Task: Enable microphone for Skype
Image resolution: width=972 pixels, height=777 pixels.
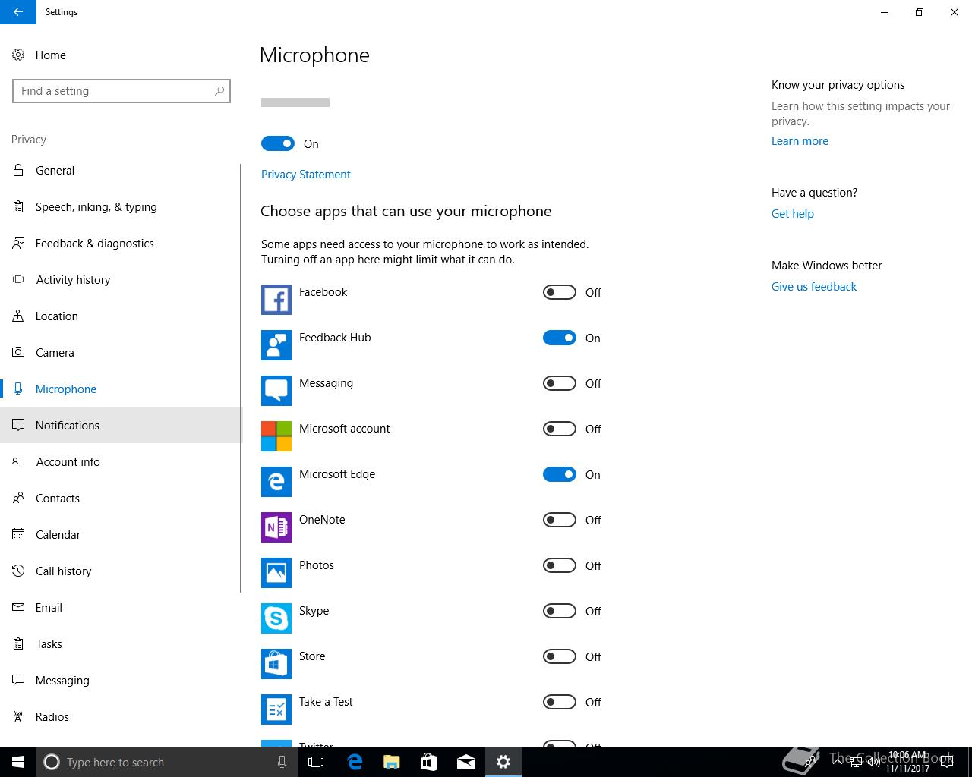Action: (560, 611)
